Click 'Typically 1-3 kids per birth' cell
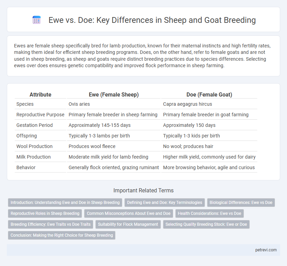287x266 pixels. click(191, 136)
